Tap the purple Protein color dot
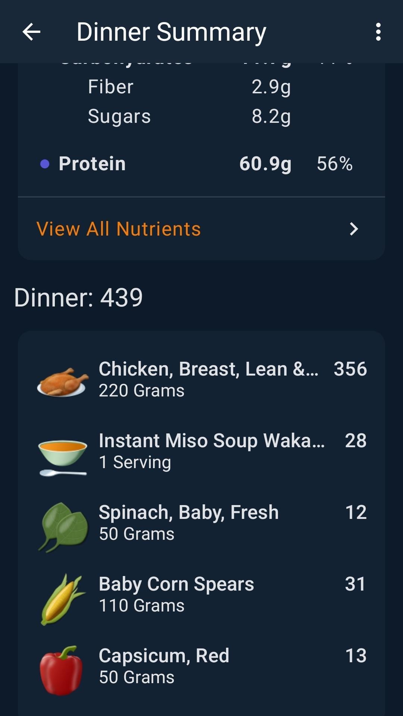Image resolution: width=403 pixels, height=716 pixels. point(45,164)
